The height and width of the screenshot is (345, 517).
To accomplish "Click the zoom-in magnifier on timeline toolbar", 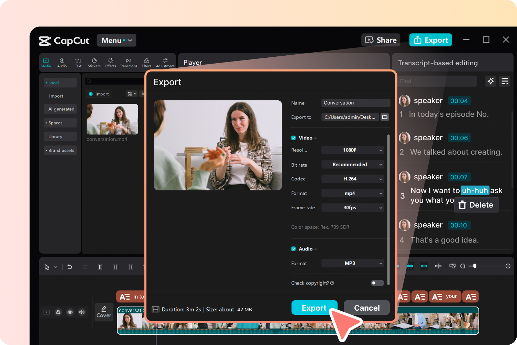I will [508, 266].
